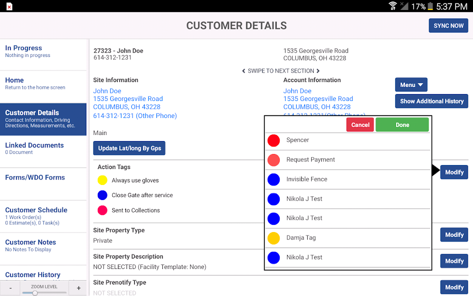Tap the Sent to Collections pink dot
The width and height of the screenshot is (473, 296).
pos(102,210)
